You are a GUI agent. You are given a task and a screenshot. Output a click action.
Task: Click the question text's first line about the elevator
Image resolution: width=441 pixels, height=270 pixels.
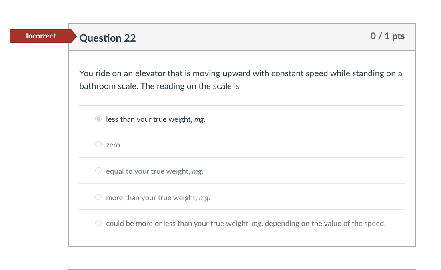pos(241,73)
